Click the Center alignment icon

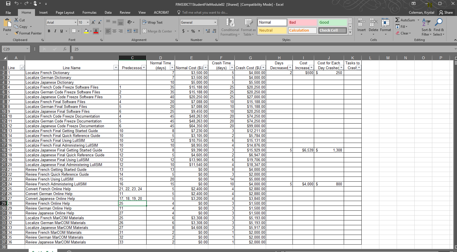point(114,31)
